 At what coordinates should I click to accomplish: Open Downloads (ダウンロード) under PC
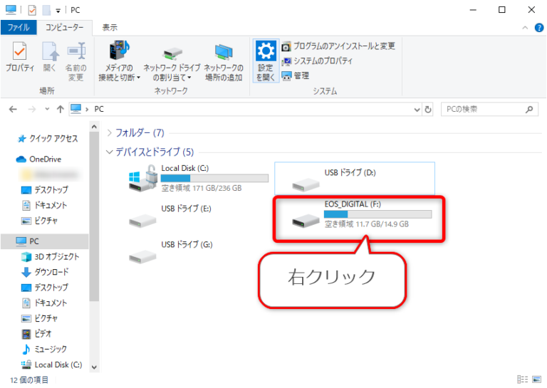(45, 272)
